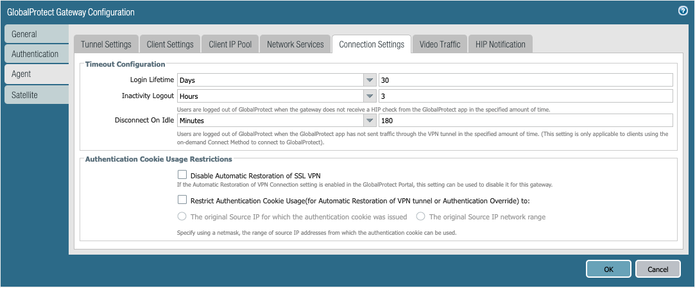Open the help icon in title bar

pyautogui.click(x=683, y=11)
